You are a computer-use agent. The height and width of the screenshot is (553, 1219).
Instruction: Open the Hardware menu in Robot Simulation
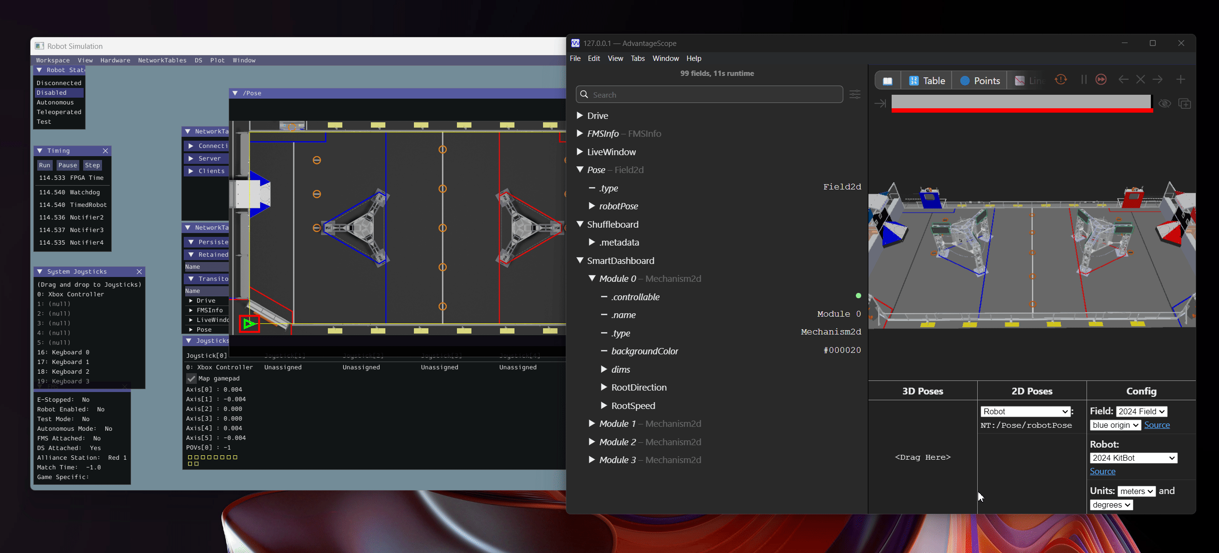[x=115, y=60]
